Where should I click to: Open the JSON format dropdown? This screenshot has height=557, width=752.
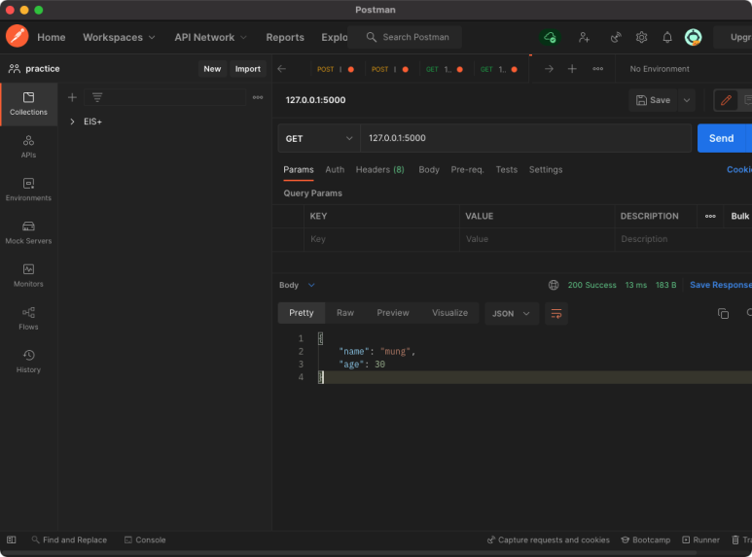point(512,313)
